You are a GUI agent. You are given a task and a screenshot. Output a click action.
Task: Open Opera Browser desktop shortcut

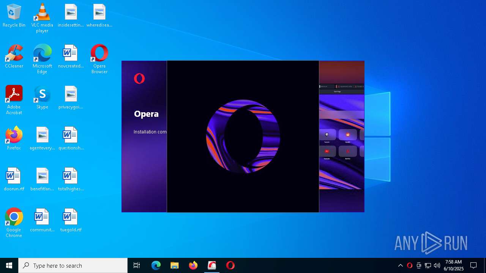tap(99, 59)
